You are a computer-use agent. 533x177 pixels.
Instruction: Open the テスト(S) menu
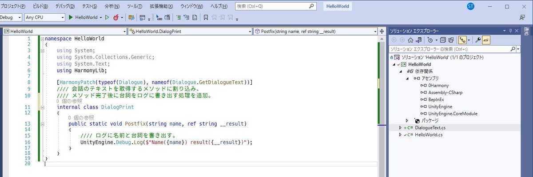tap(89, 6)
